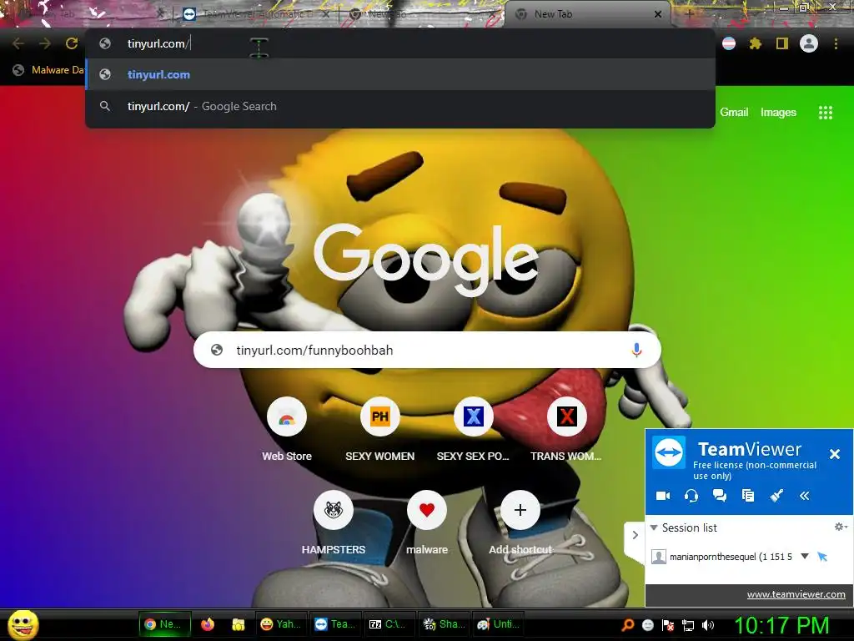854x641 pixels.
Task: Open the Images link
Action: pyautogui.click(x=778, y=113)
